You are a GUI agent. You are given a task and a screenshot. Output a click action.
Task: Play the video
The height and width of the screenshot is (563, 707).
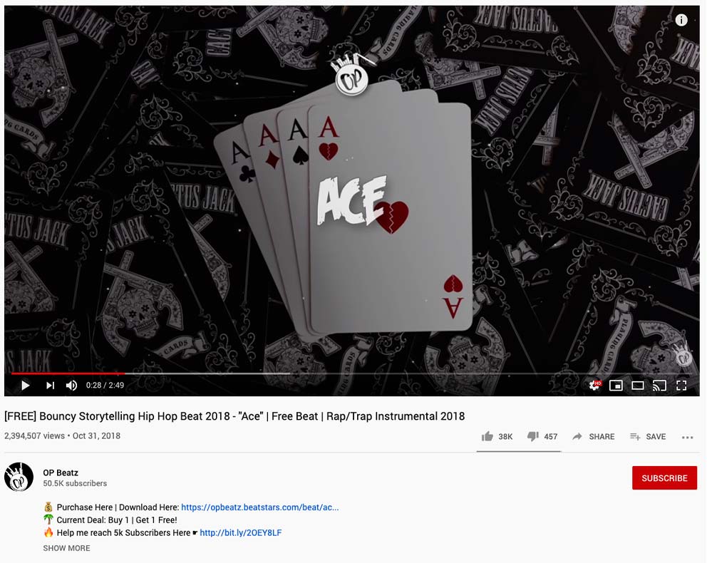click(26, 386)
